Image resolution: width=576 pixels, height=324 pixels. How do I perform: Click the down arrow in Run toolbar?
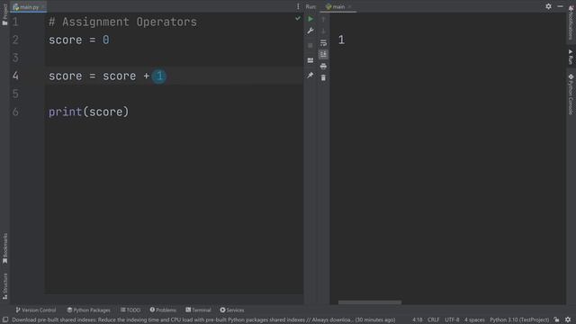coord(323,31)
